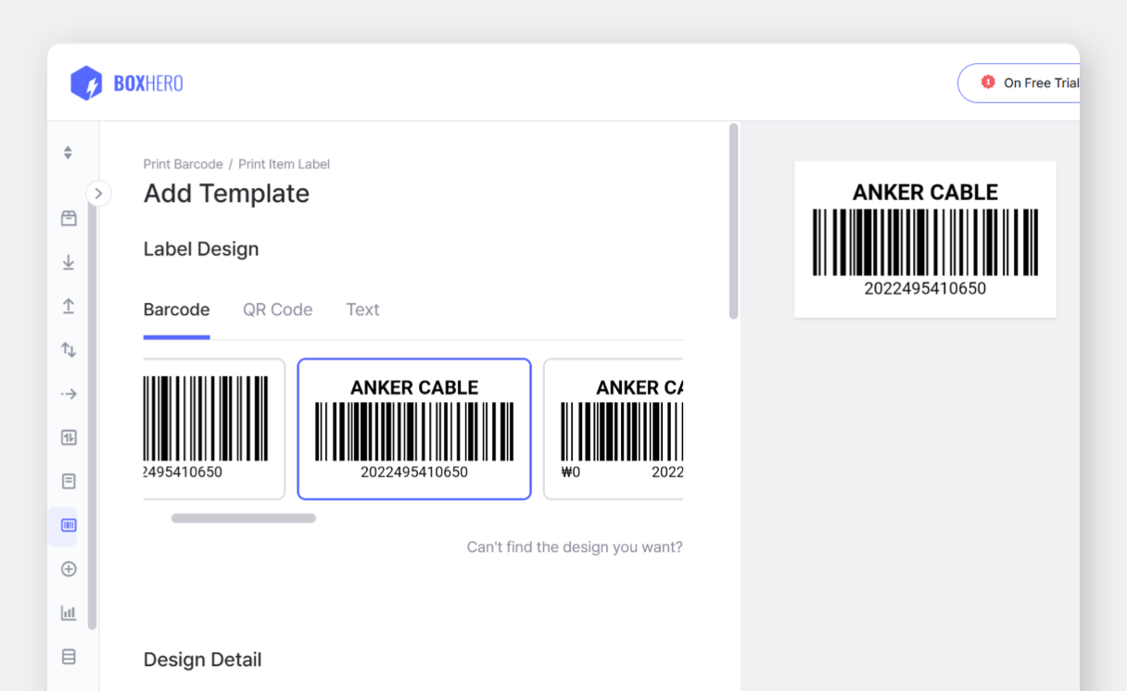Open the Move Stock dotted arrow icon
The image size is (1127, 691).
[x=69, y=394]
